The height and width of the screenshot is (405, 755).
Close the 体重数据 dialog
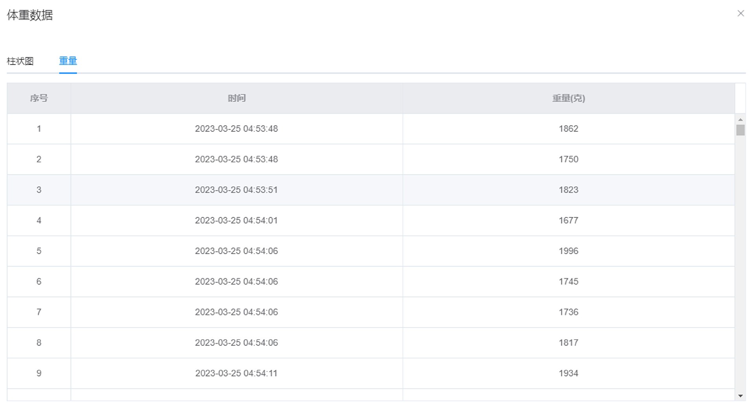pos(740,14)
